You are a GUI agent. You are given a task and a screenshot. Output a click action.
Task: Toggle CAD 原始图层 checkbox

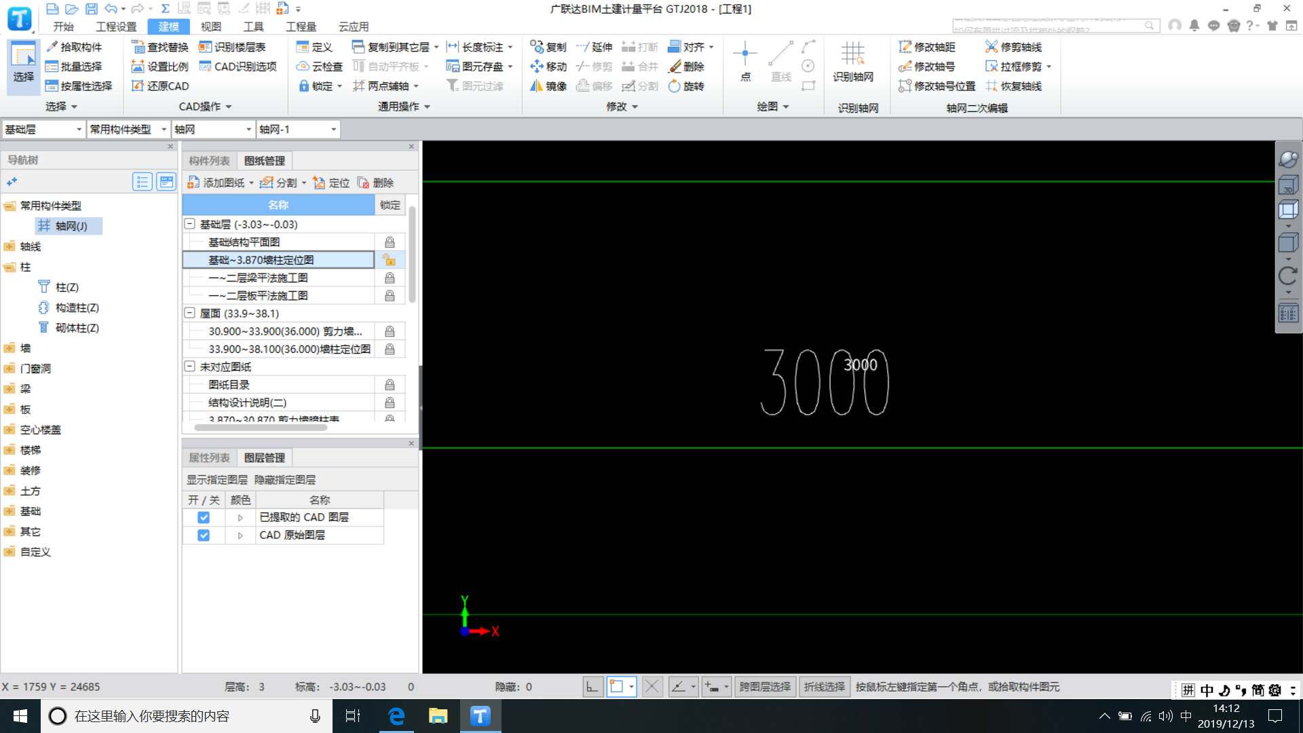click(x=203, y=535)
